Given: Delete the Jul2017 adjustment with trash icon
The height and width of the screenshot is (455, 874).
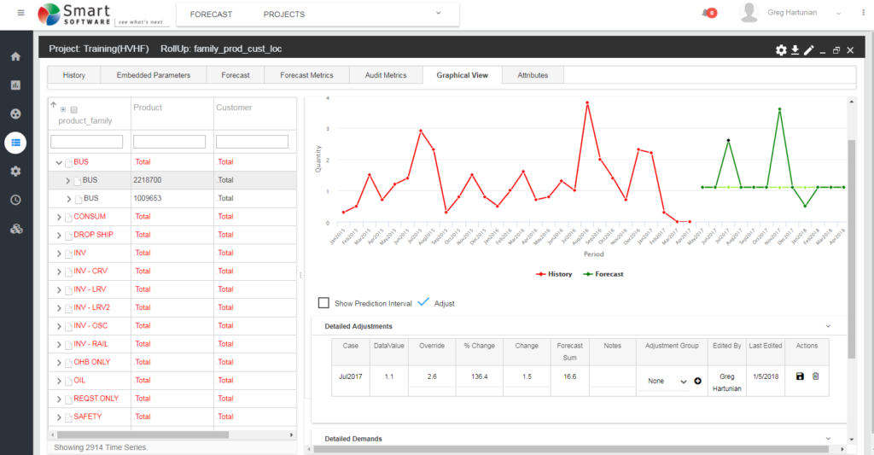Looking at the screenshot, I should (815, 376).
